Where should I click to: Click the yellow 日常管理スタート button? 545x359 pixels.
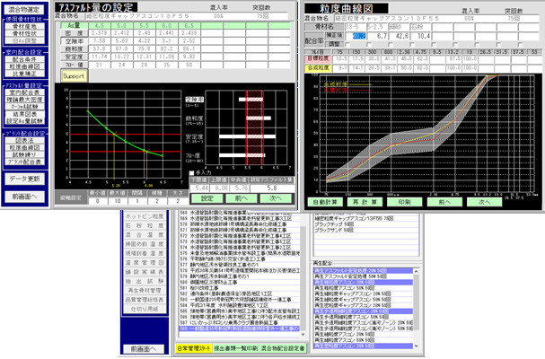point(194,348)
